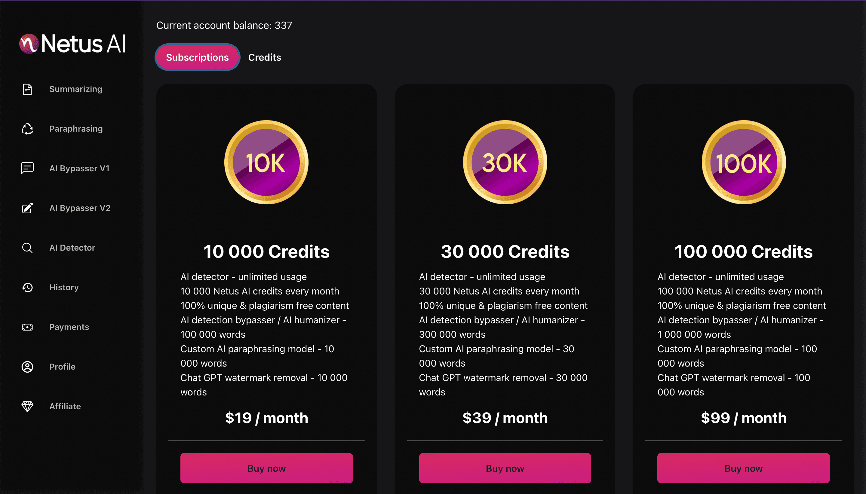
Task: Go to the Payments sidebar link
Action: (x=69, y=327)
